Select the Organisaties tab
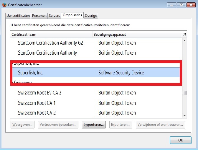198x150 pixels. coord(72,15)
